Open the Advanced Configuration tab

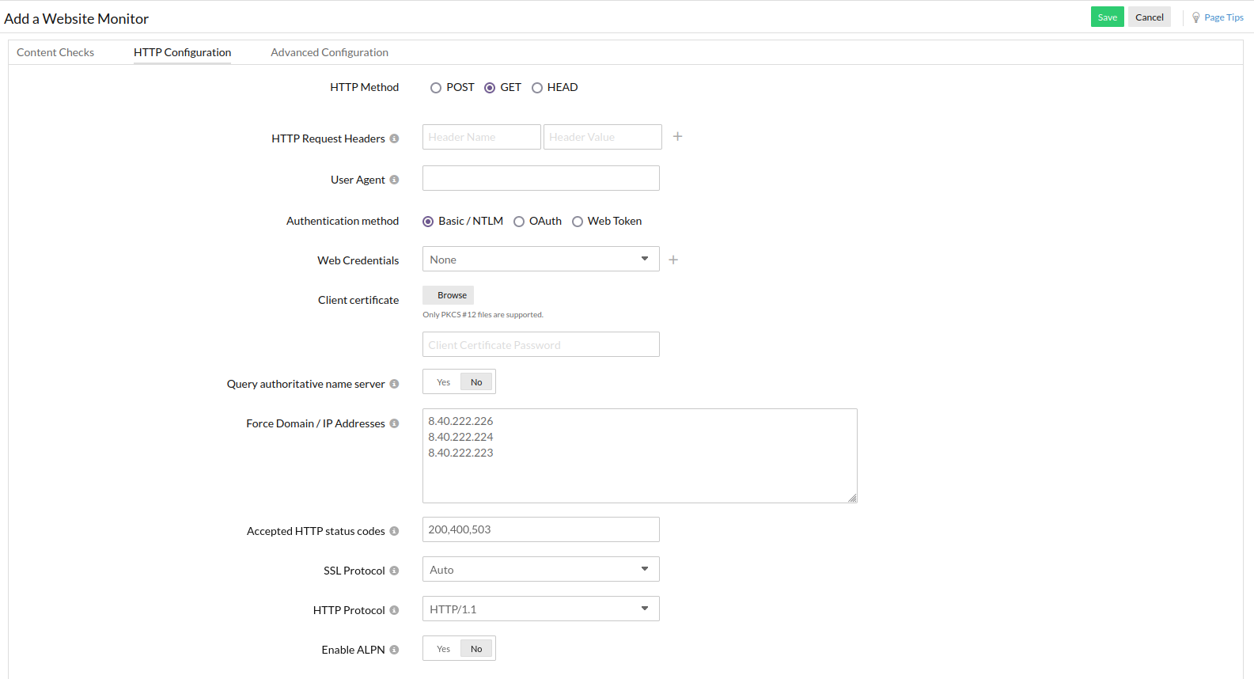pyautogui.click(x=329, y=52)
